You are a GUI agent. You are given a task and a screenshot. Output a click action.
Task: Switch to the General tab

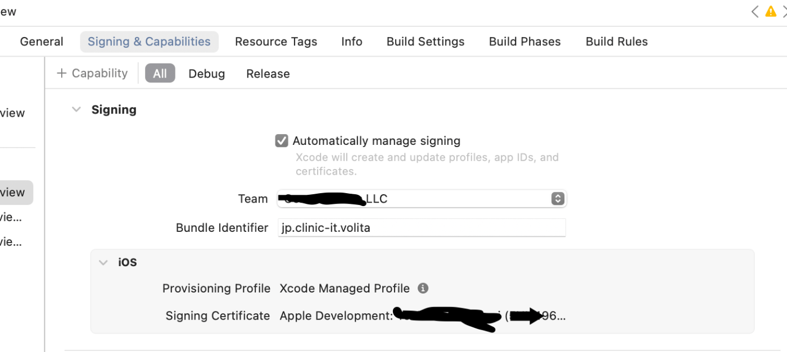42,42
